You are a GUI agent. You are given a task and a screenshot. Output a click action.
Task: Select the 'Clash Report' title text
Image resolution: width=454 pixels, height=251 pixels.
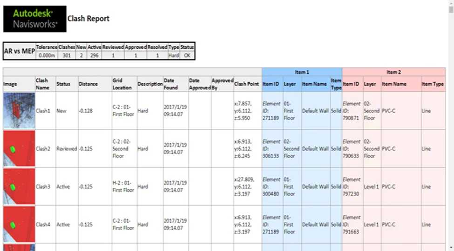point(88,19)
